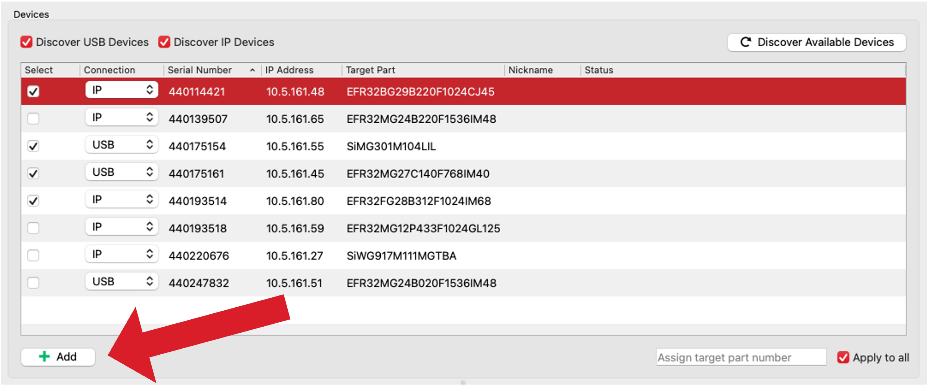Uncheck Discover USB Devices checkbox
This screenshot has height=386, width=928.
point(27,42)
